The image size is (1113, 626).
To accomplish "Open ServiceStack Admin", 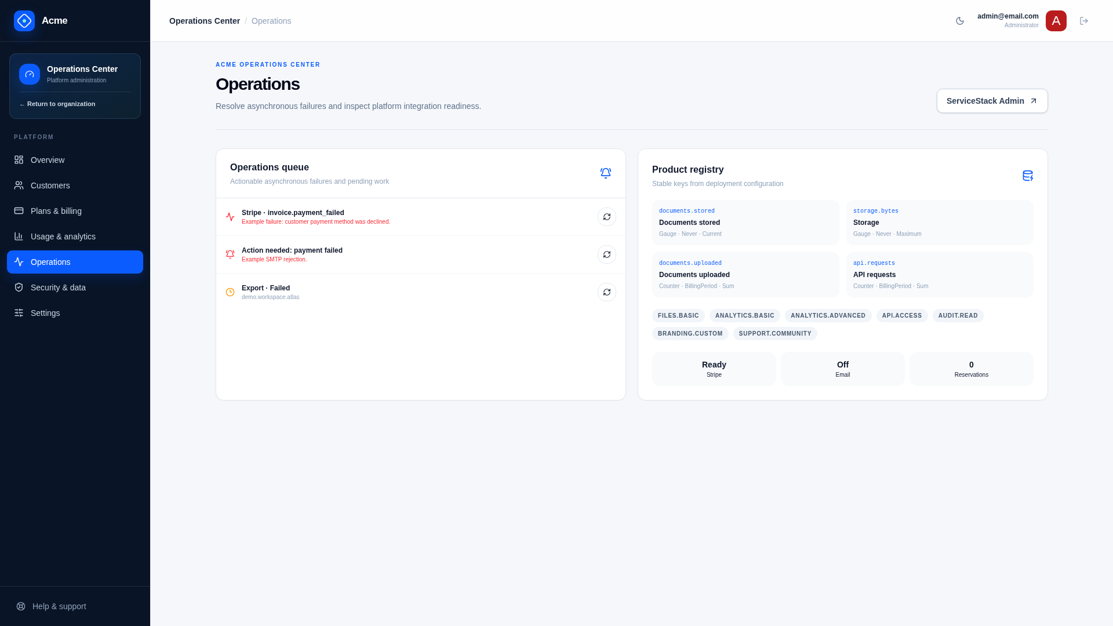I will pos(992,101).
